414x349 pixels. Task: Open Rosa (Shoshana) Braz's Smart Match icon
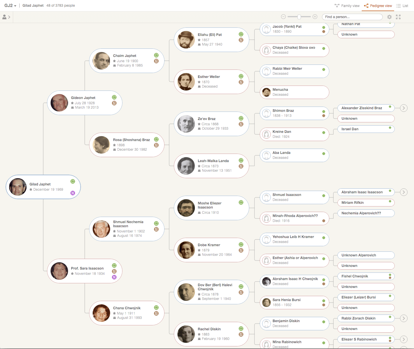tap(156, 139)
